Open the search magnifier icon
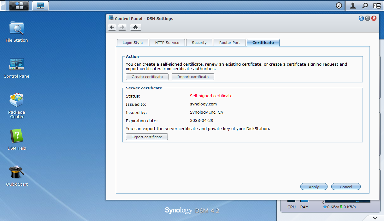Screen dimensions: 384x221 click(365, 5)
